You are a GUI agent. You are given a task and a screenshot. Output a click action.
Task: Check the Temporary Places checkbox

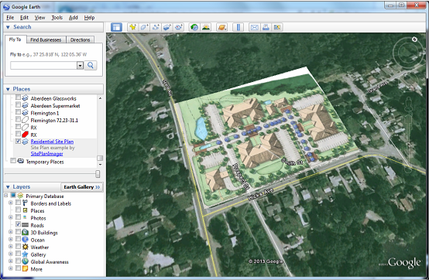(13, 161)
